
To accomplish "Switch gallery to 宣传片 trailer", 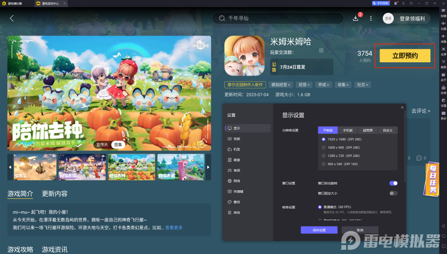I will point(102,145).
